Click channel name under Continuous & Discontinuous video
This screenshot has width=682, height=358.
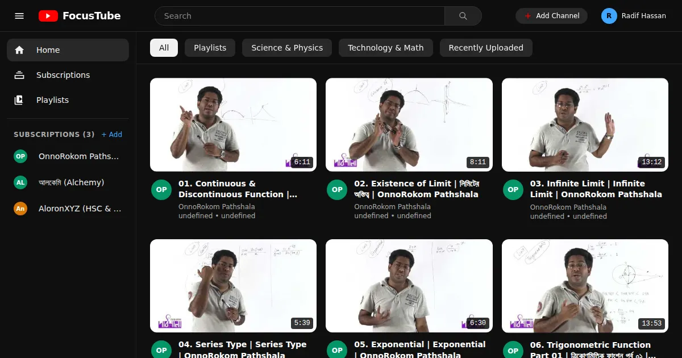[217, 207]
